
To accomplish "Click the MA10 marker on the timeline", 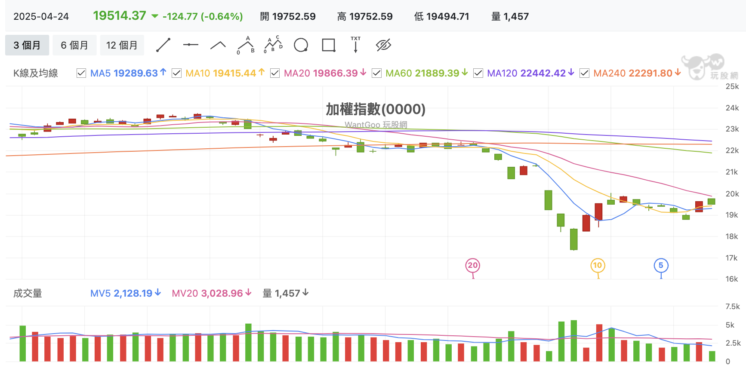I will (598, 265).
